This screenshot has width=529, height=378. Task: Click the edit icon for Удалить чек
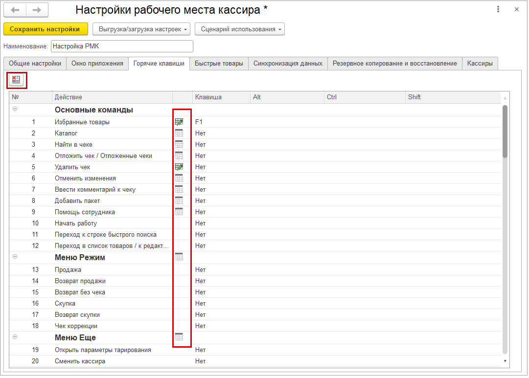tap(179, 167)
